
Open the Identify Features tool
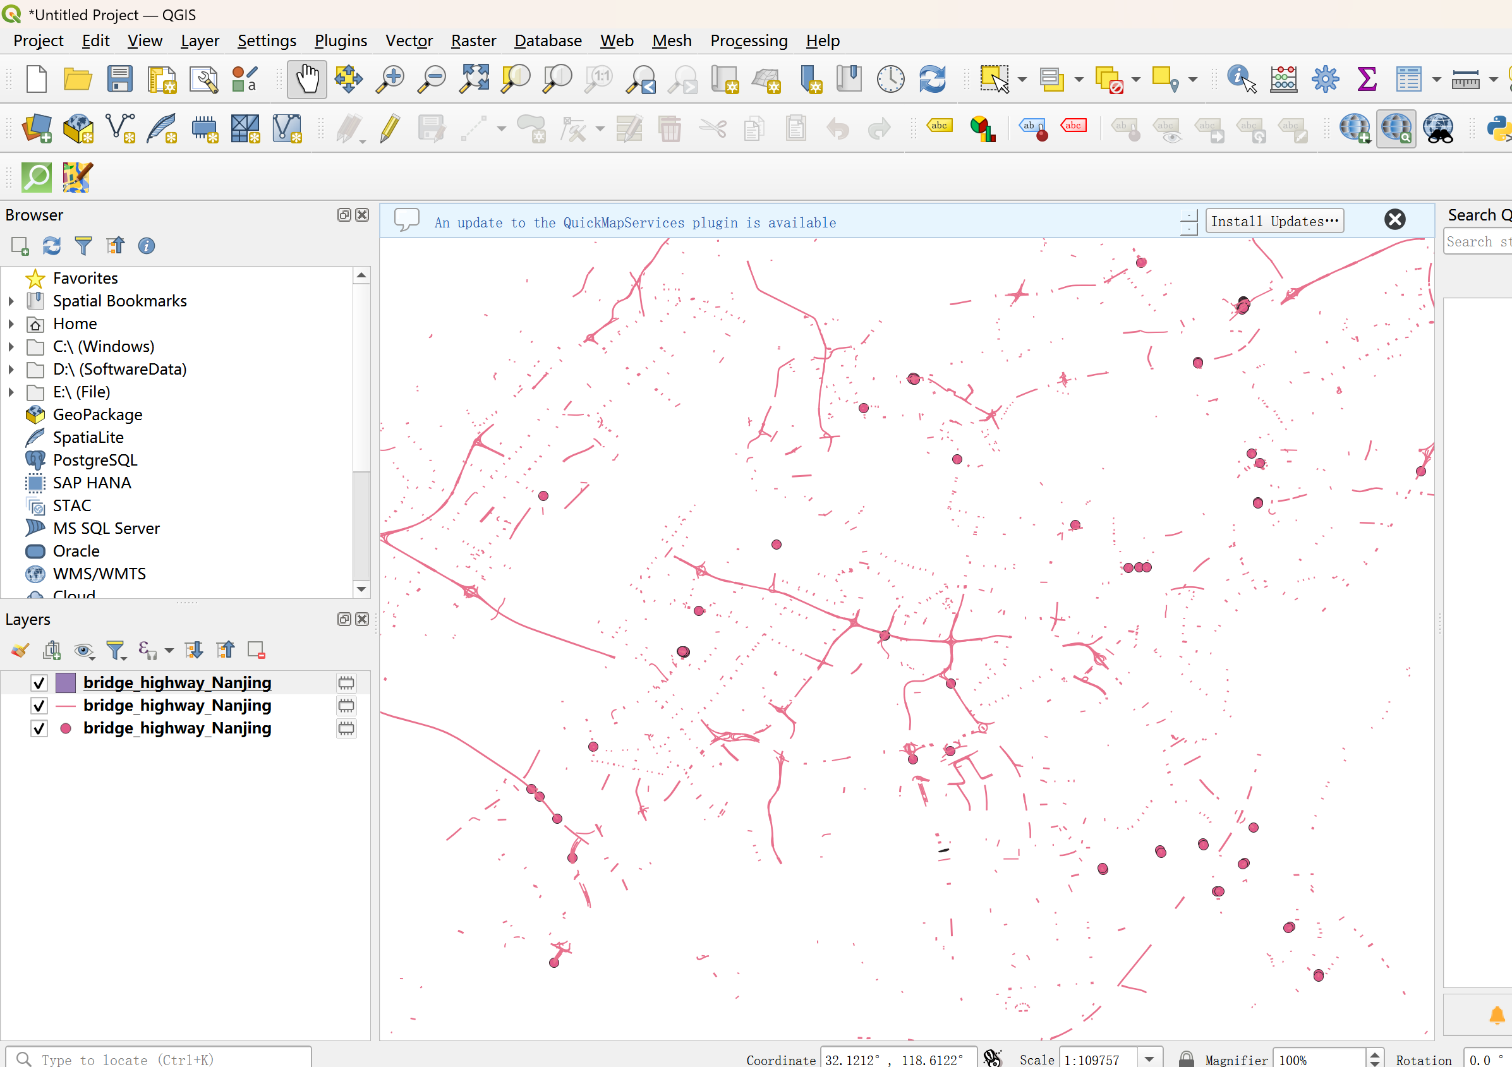(1241, 79)
